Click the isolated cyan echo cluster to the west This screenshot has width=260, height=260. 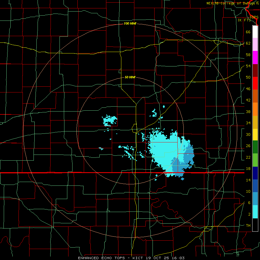coord(110,120)
